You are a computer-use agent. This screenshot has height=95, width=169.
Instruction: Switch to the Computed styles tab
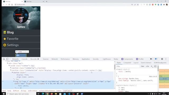pyautogui.click(x=127, y=63)
